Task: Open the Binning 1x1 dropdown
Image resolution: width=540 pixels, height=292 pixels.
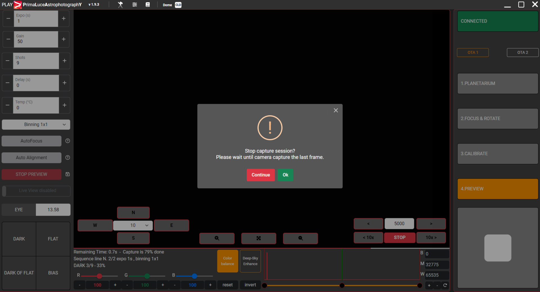Action: tap(36, 124)
